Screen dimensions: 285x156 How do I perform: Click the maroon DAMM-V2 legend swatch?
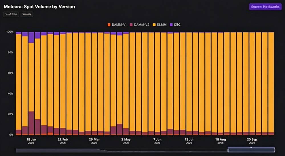tap(131, 25)
